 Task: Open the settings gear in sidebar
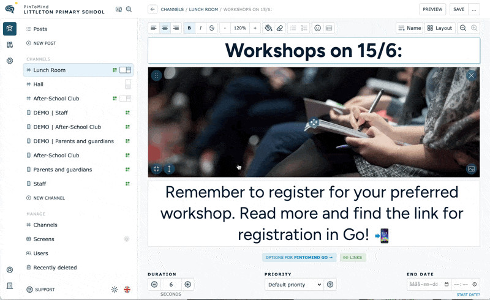(x=10, y=61)
